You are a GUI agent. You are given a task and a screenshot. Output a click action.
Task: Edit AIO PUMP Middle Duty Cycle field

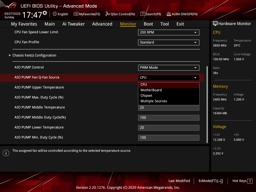169,118
